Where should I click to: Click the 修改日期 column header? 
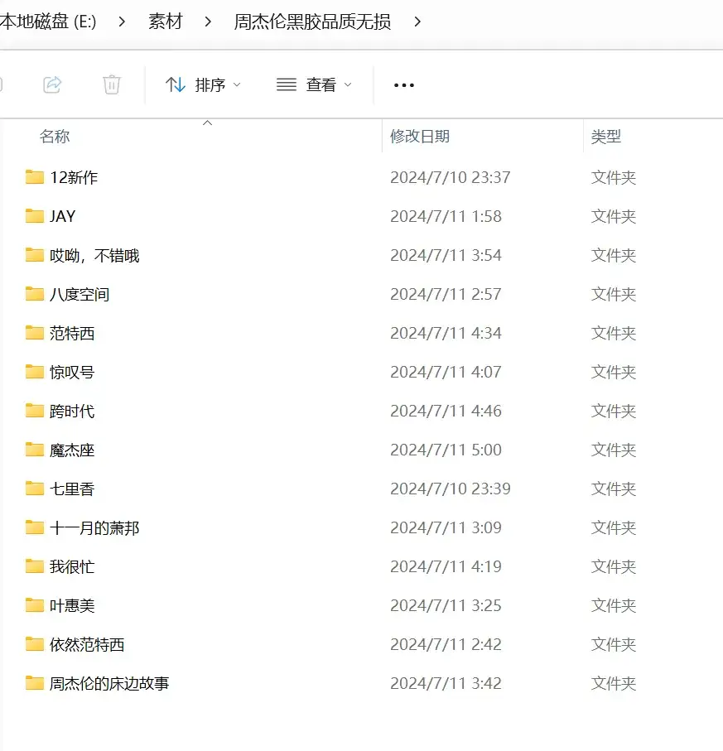tap(422, 137)
